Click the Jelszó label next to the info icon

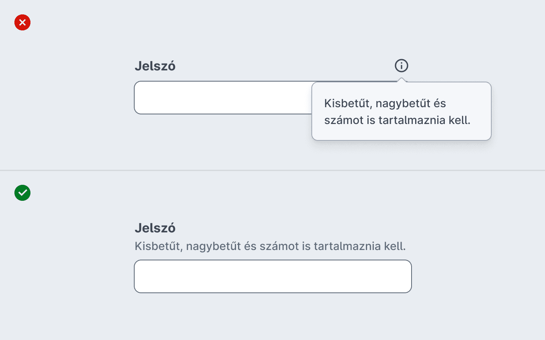pos(155,66)
